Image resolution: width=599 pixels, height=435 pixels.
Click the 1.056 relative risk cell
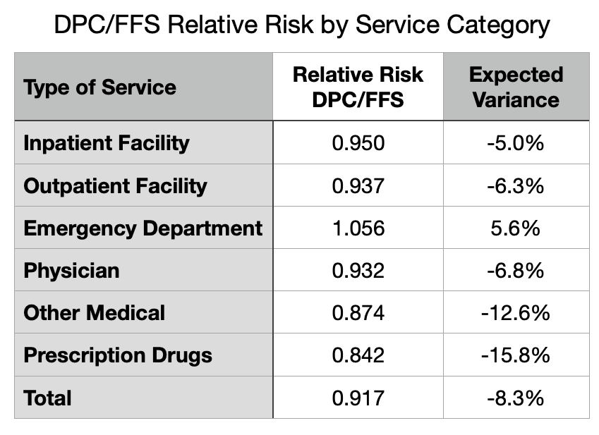pyautogui.click(x=358, y=228)
